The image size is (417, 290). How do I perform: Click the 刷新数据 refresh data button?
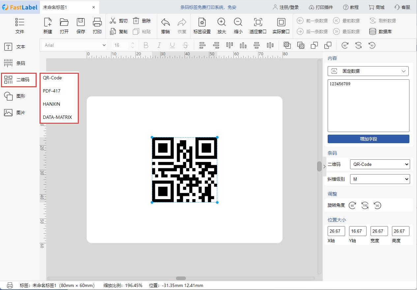(383, 21)
